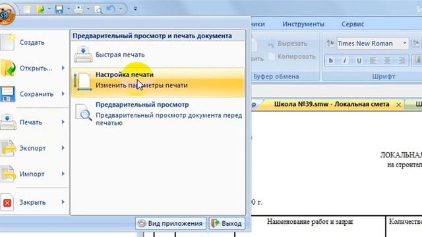The width and height of the screenshot is (422, 237).
Task: Click the Сохранить floppy disk icon in menu
Action: click(7, 93)
